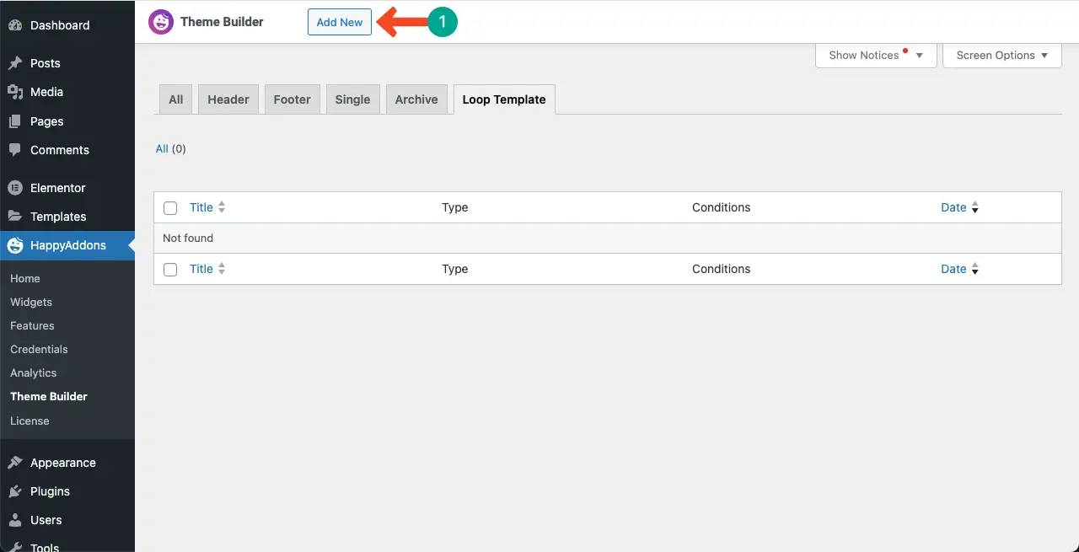Open Elementor via its sidebar icon
1079x552 pixels.
pos(15,188)
